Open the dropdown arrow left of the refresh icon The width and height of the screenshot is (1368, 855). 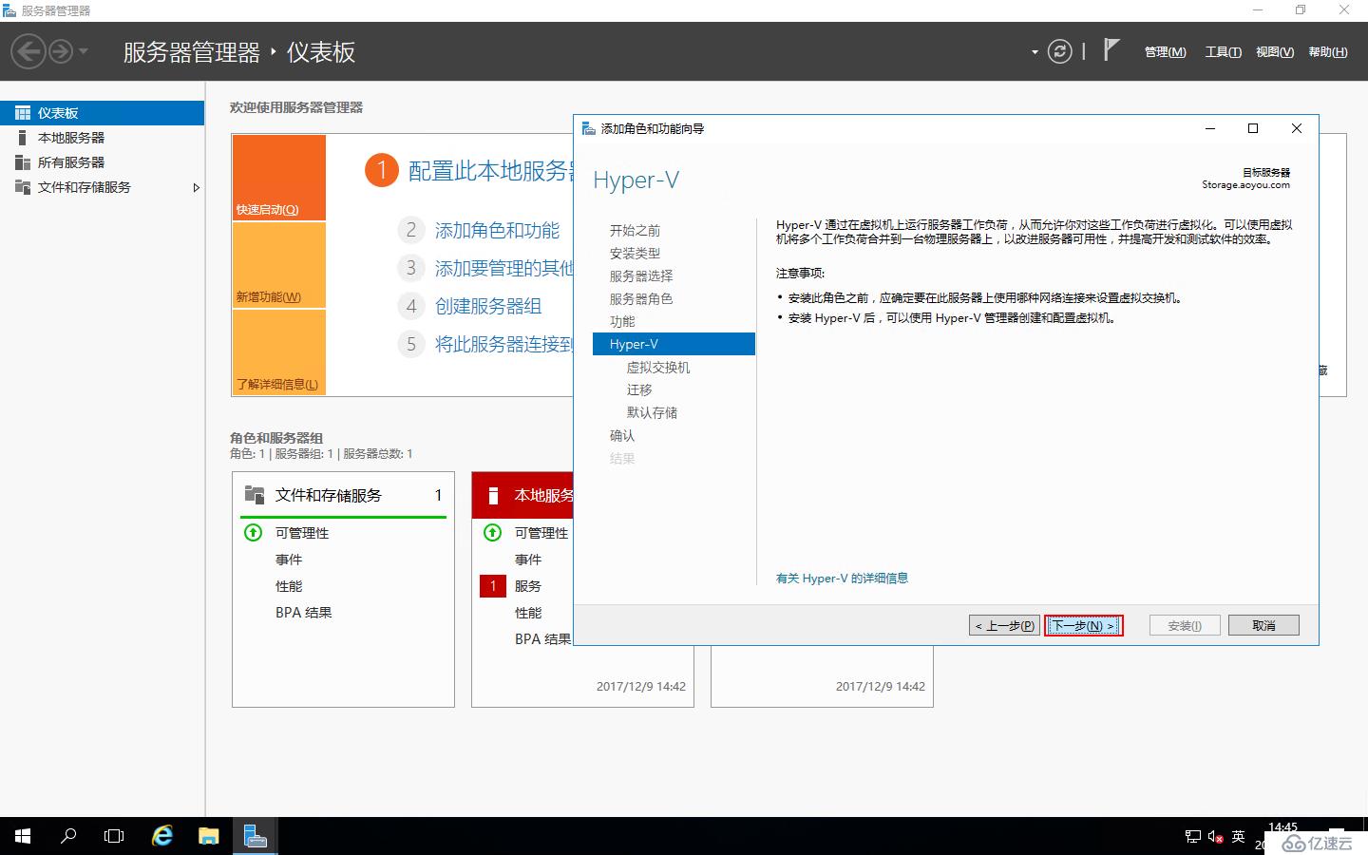coord(1035,52)
